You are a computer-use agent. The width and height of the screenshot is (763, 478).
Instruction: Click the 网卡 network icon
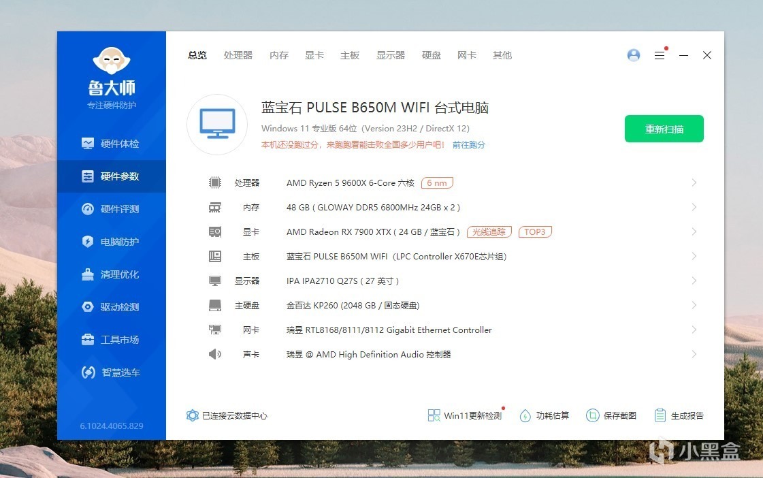214,330
